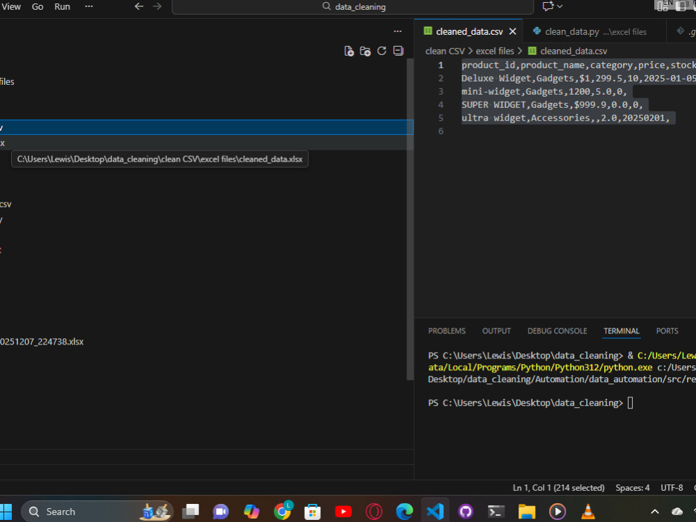Open VLC media player from the taskbar
696x522 pixels.
(x=587, y=512)
